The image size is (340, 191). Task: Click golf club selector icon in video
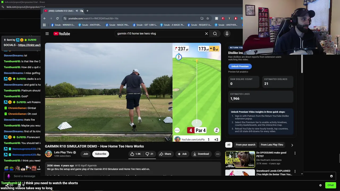point(216,130)
